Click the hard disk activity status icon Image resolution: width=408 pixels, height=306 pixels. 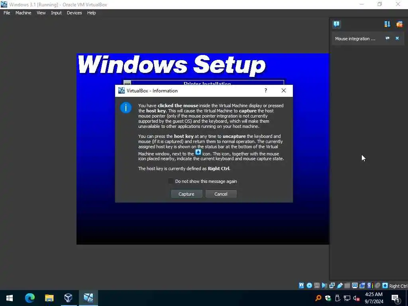tap(301, 285)
